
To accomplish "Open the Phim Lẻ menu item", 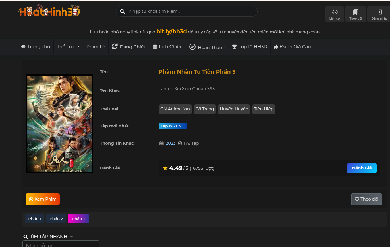I will click(96, 47).
